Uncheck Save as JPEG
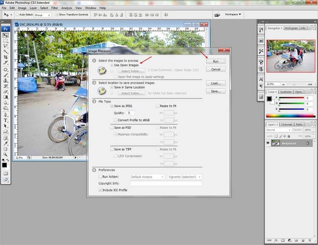 point(112,106)
